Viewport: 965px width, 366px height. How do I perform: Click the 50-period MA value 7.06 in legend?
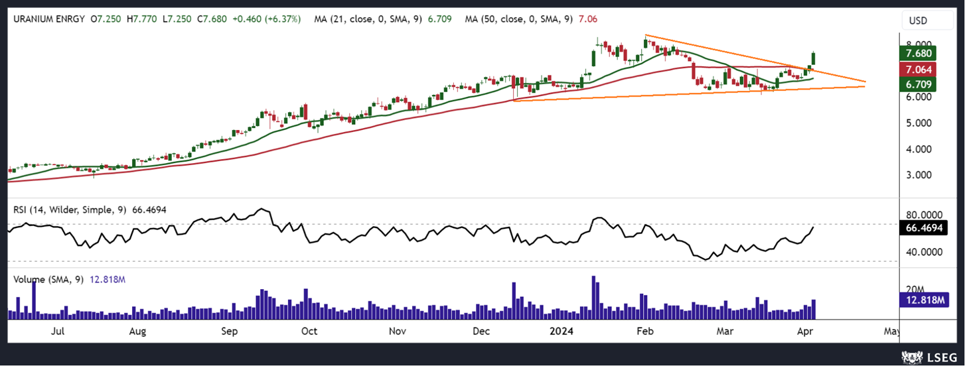(588, 20)
